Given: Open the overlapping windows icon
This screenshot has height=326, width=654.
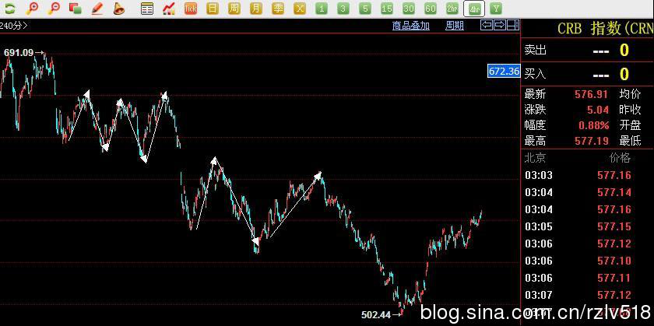Looking at the screenshot, I should click(76, 9).
